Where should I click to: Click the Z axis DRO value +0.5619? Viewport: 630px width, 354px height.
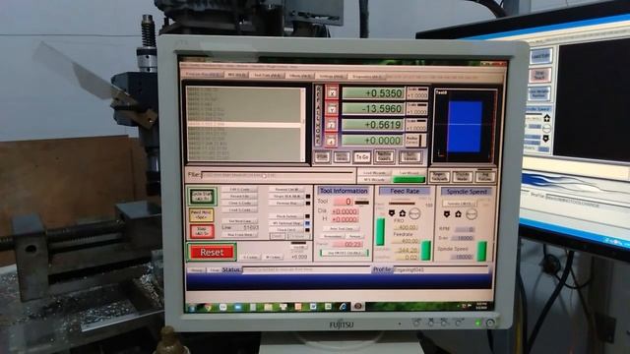coord(373,125)
